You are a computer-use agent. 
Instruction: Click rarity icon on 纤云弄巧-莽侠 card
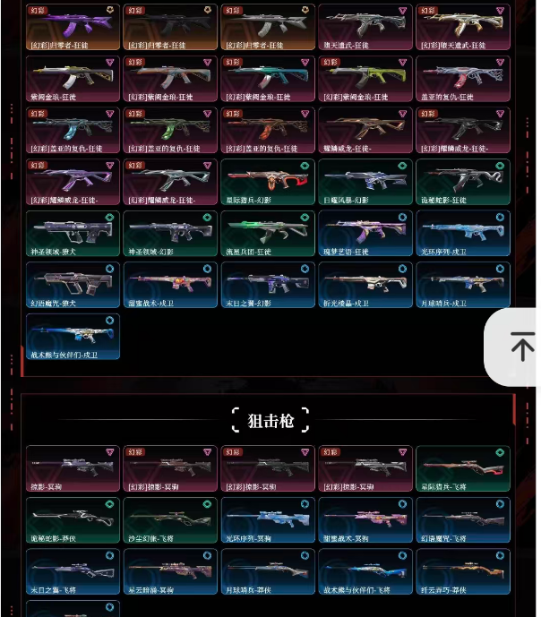[x=500, y=555]
